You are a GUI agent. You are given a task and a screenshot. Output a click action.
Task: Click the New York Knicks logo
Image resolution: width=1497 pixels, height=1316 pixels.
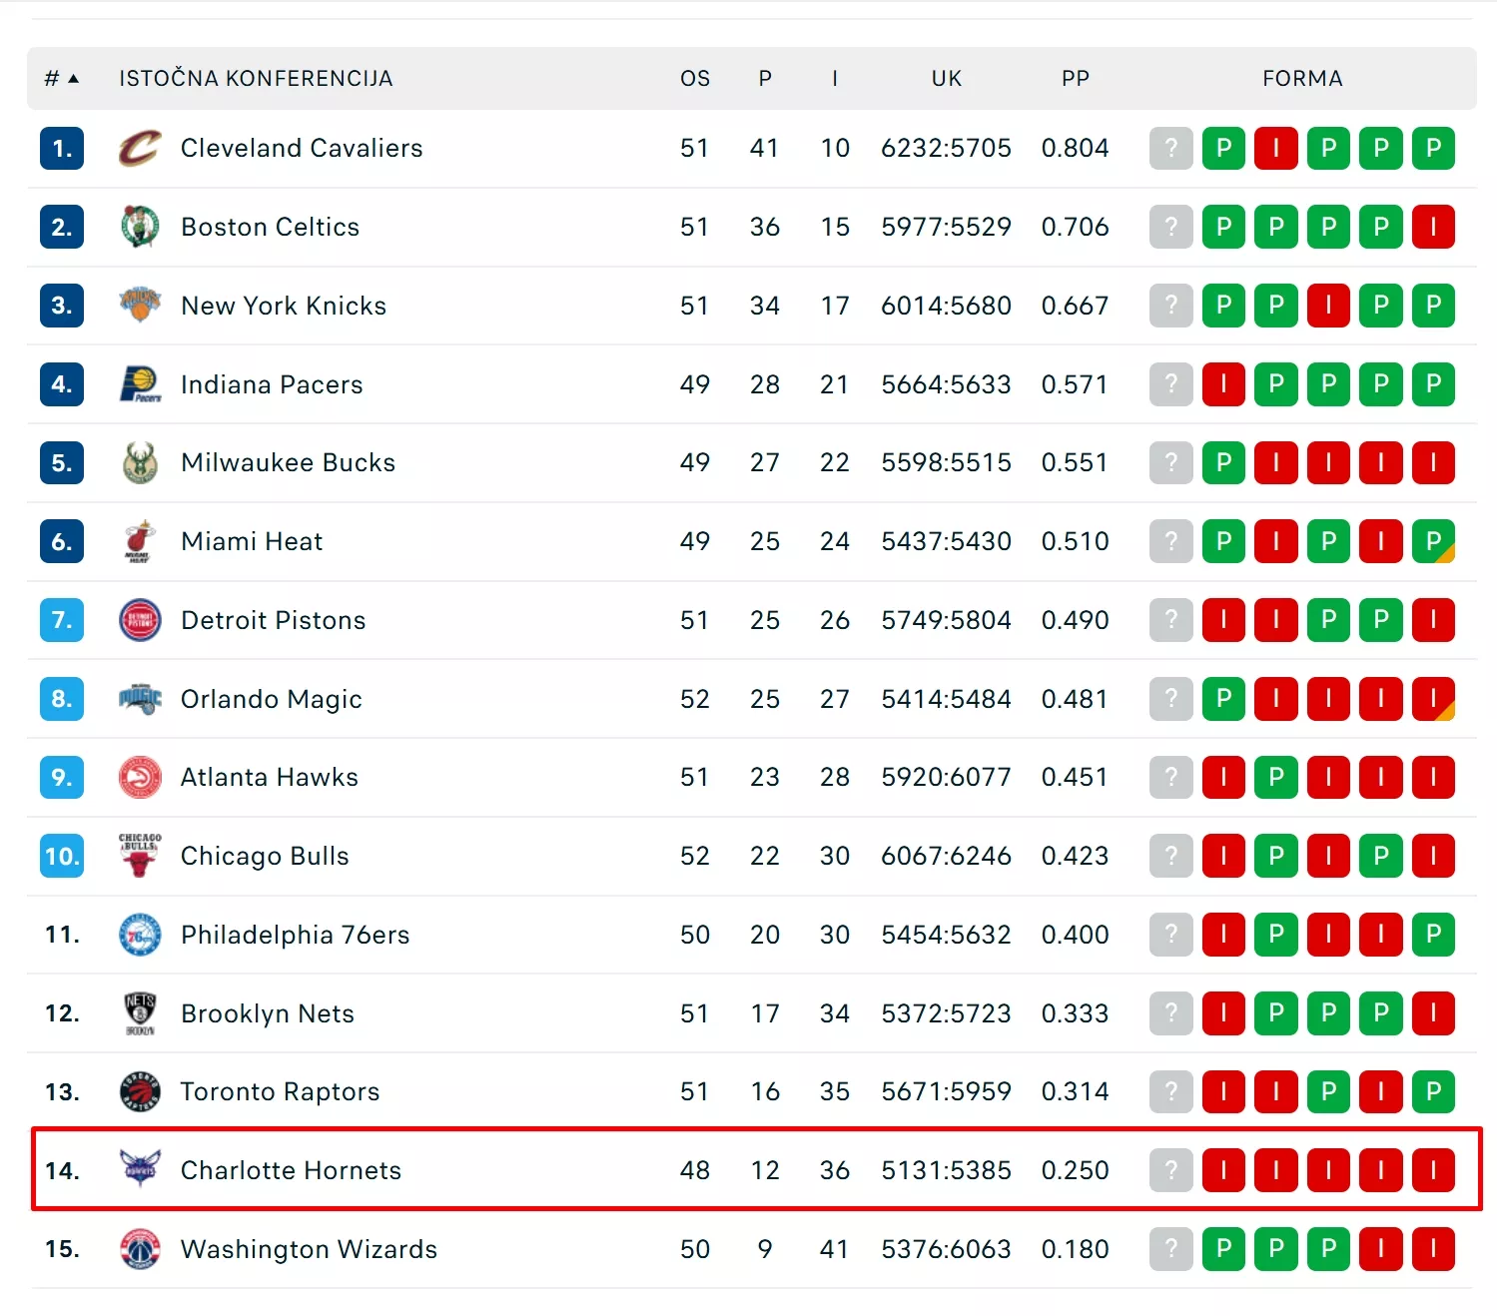[140, 306]
